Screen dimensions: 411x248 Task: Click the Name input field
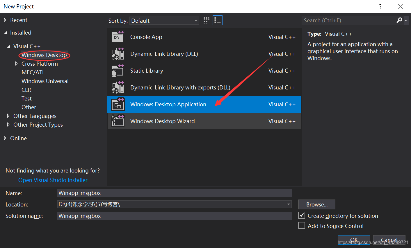pos(175,193)
